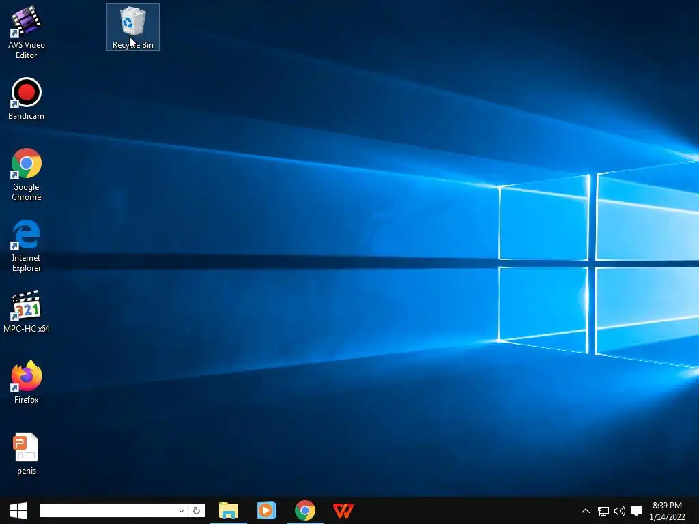Click the Show Desktop strip at the taskbar end
Image resolution: width=699 pixels, height=524 pixels.
tap(696, 510)
